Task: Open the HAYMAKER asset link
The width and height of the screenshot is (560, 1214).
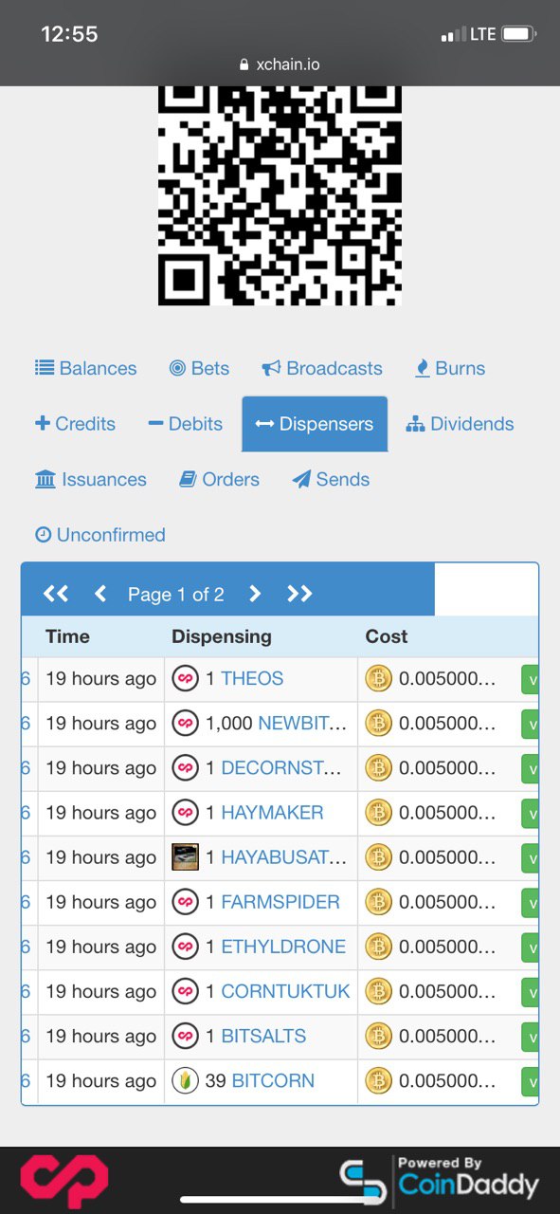Action: (272, 812)
